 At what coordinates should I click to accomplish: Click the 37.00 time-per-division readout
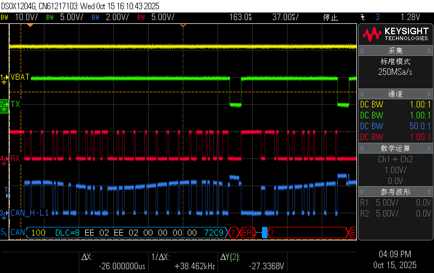285,17
